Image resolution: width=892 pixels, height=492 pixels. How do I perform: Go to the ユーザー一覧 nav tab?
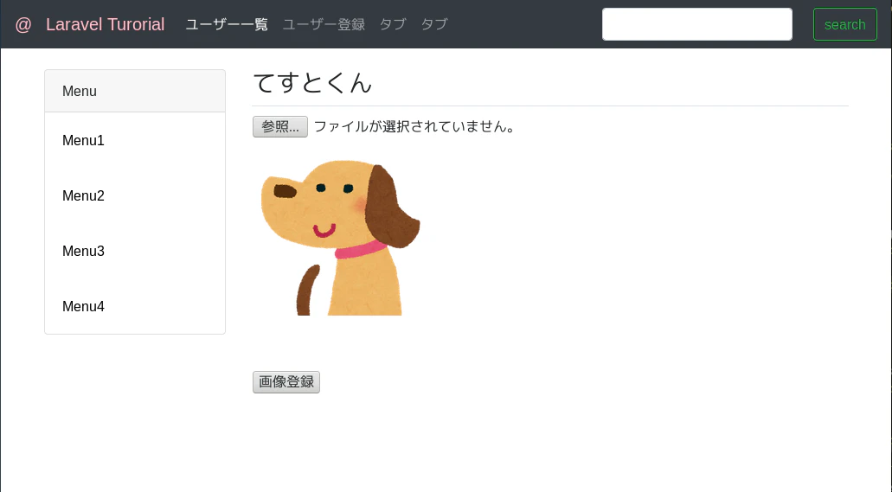227,24
